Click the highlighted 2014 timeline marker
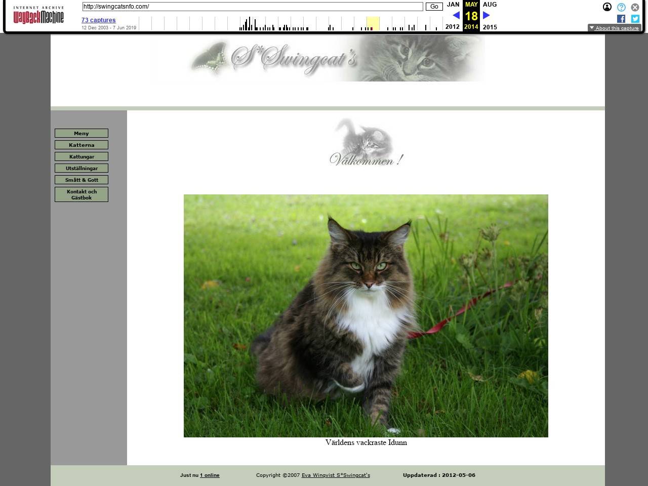Screen dimensions: 648x486 click(373, 24)
